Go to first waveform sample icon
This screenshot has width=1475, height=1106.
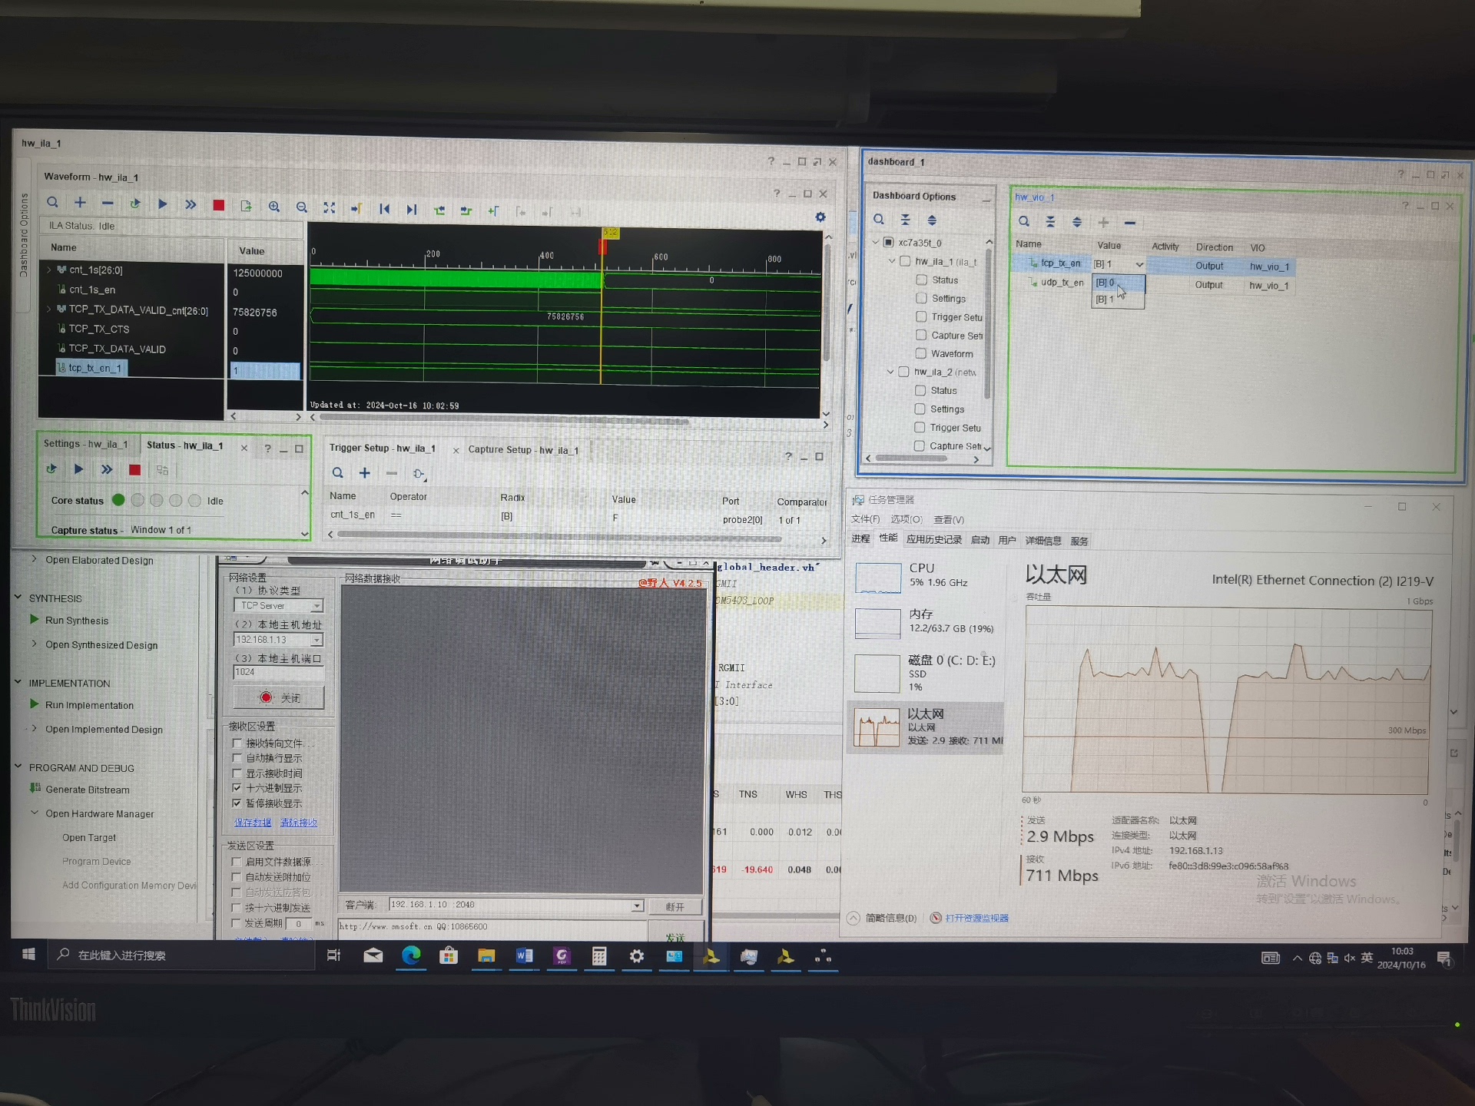click(384, 209)
